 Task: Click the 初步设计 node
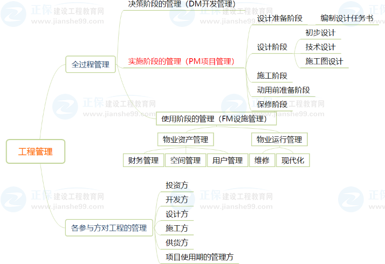coord(320,32)
